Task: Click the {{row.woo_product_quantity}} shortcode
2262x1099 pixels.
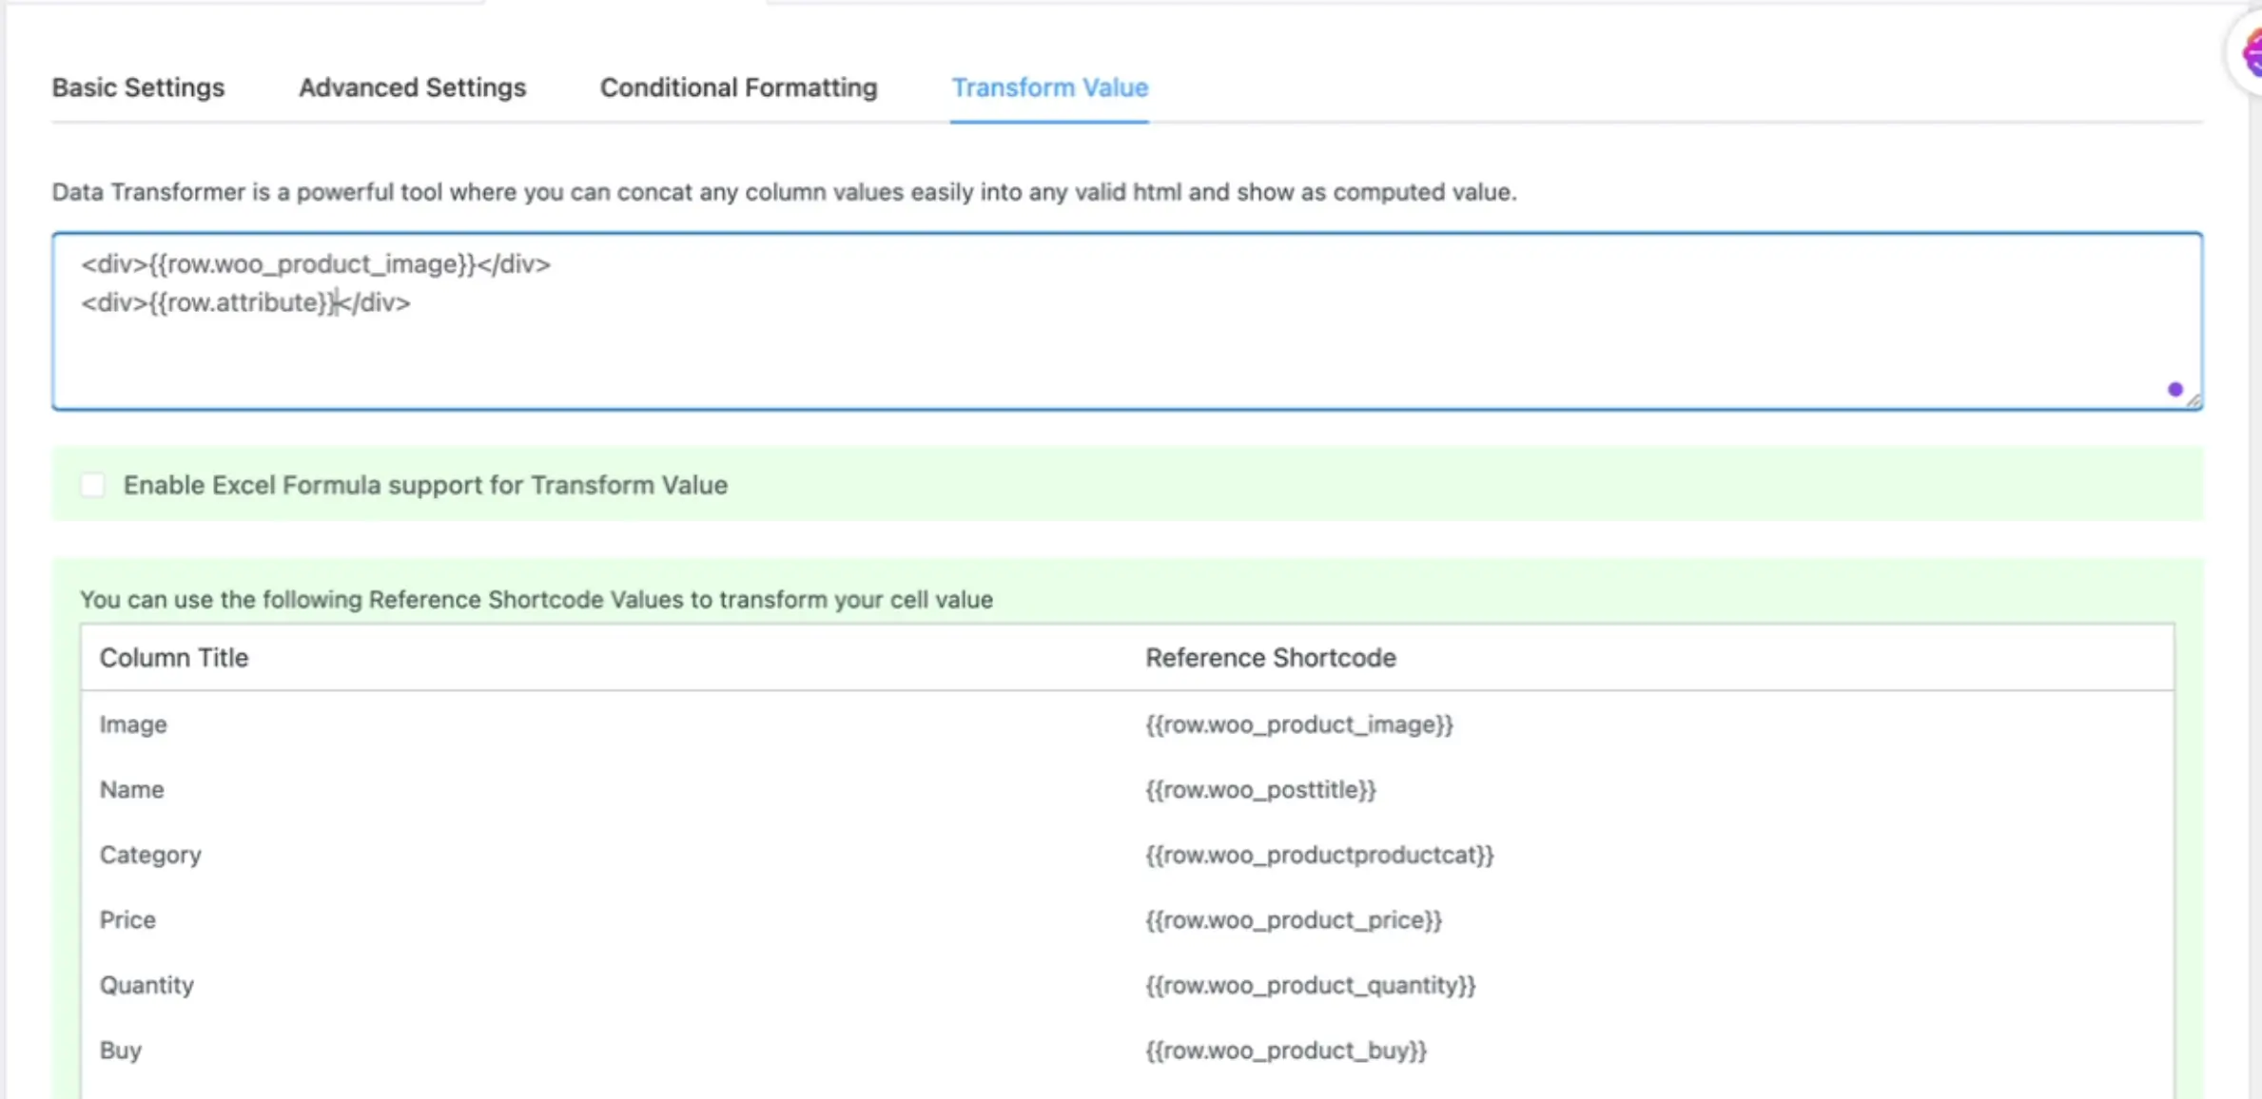Action: click(x=1310, y=985)
